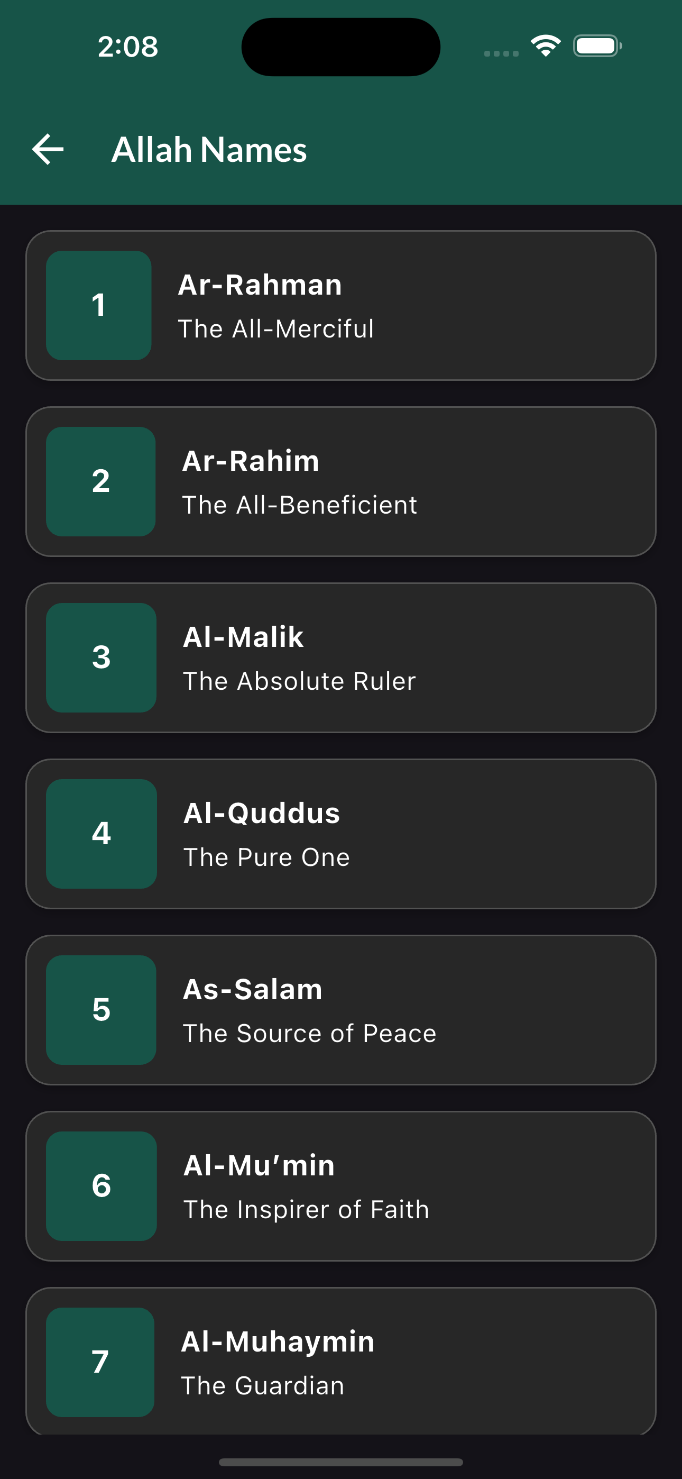Click the number 7 badge
Image resolution: width=682 pixels, height=1479 pixels.
pos(100,1363)
